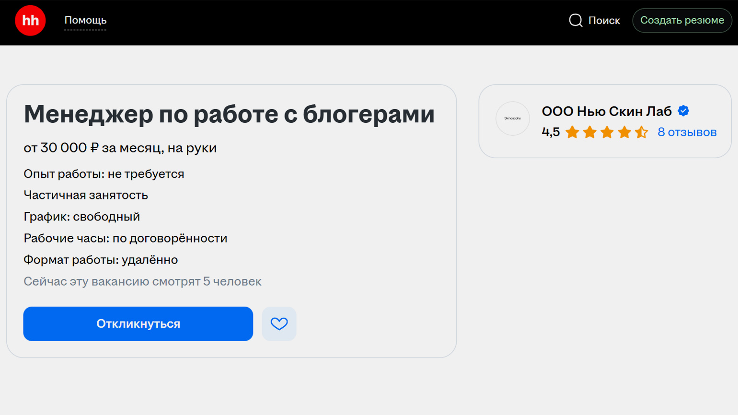Toggle the heart favorite icon
The width and height of the screenshot is (738, 415).
[279, 324]
